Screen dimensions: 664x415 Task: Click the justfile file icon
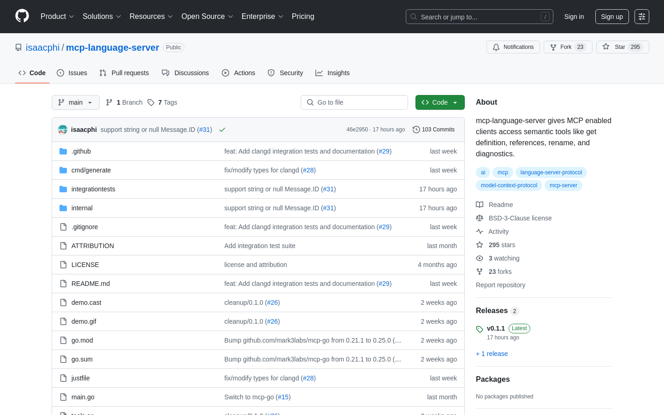pos(63,378)
